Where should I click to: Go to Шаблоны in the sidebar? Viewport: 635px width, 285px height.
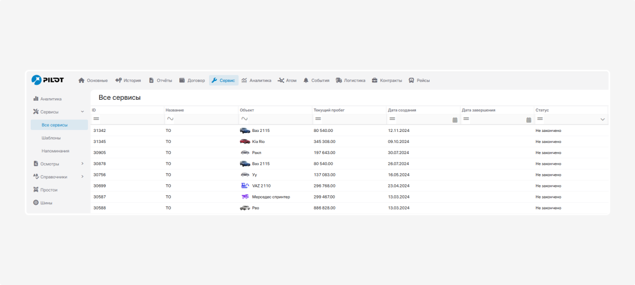51,138
